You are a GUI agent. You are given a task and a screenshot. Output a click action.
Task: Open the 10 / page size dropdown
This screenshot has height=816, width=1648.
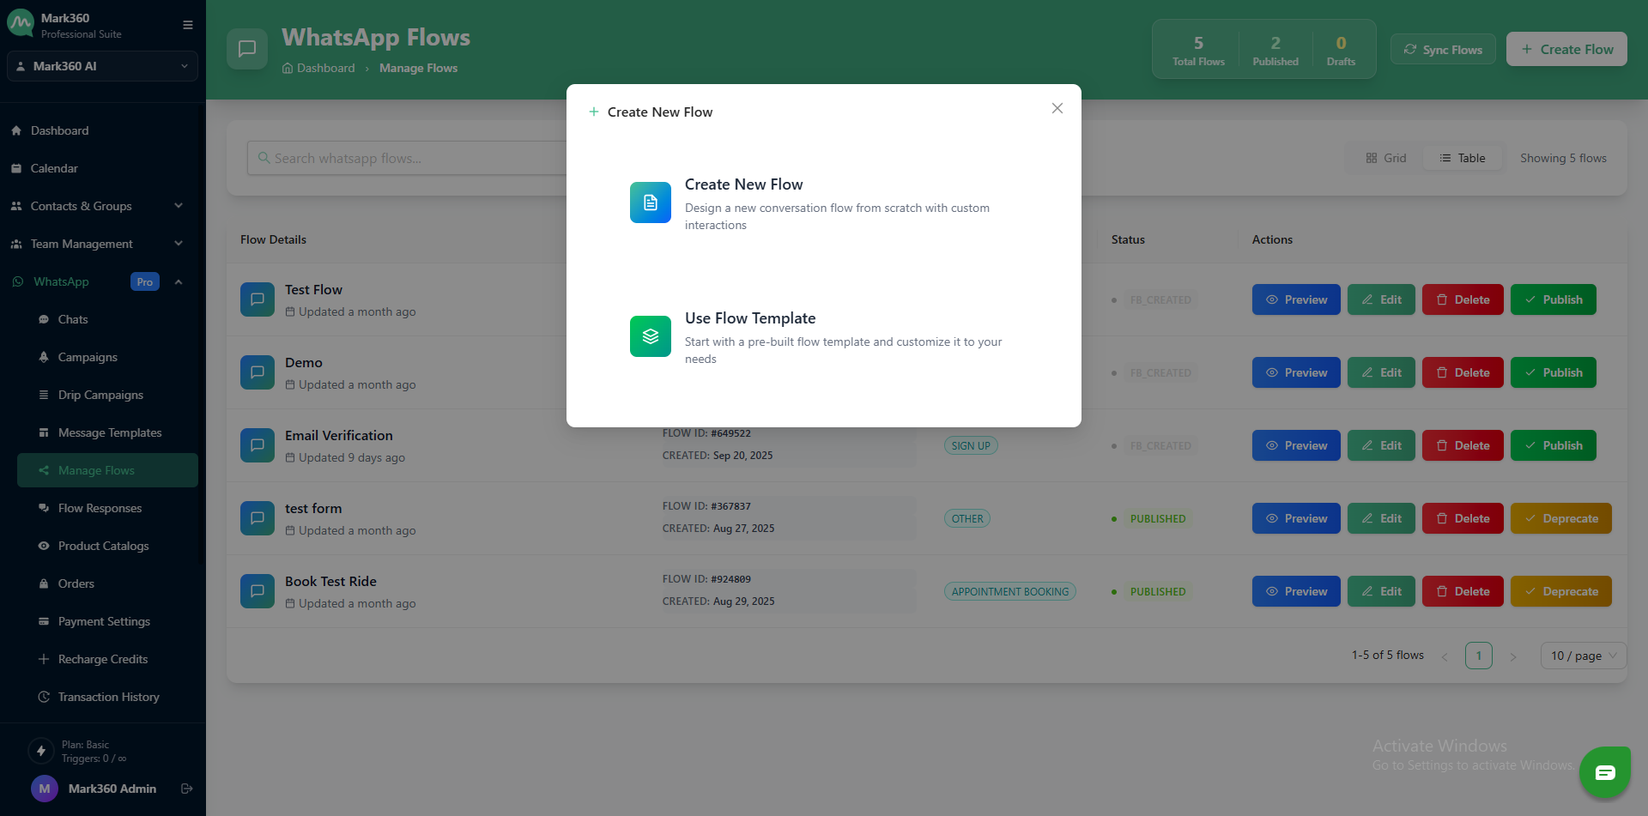(1583, 656)
